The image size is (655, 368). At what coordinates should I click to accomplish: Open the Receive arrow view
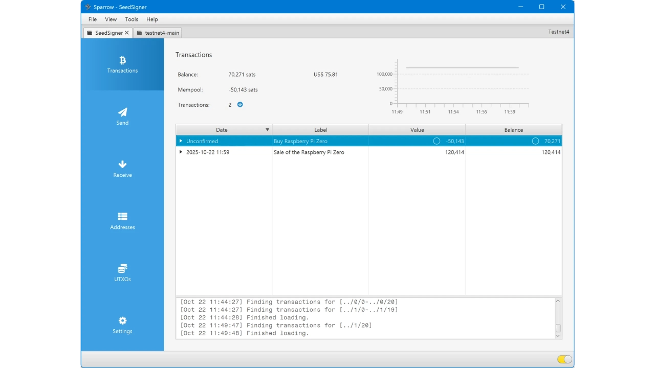tap(122, 169)
